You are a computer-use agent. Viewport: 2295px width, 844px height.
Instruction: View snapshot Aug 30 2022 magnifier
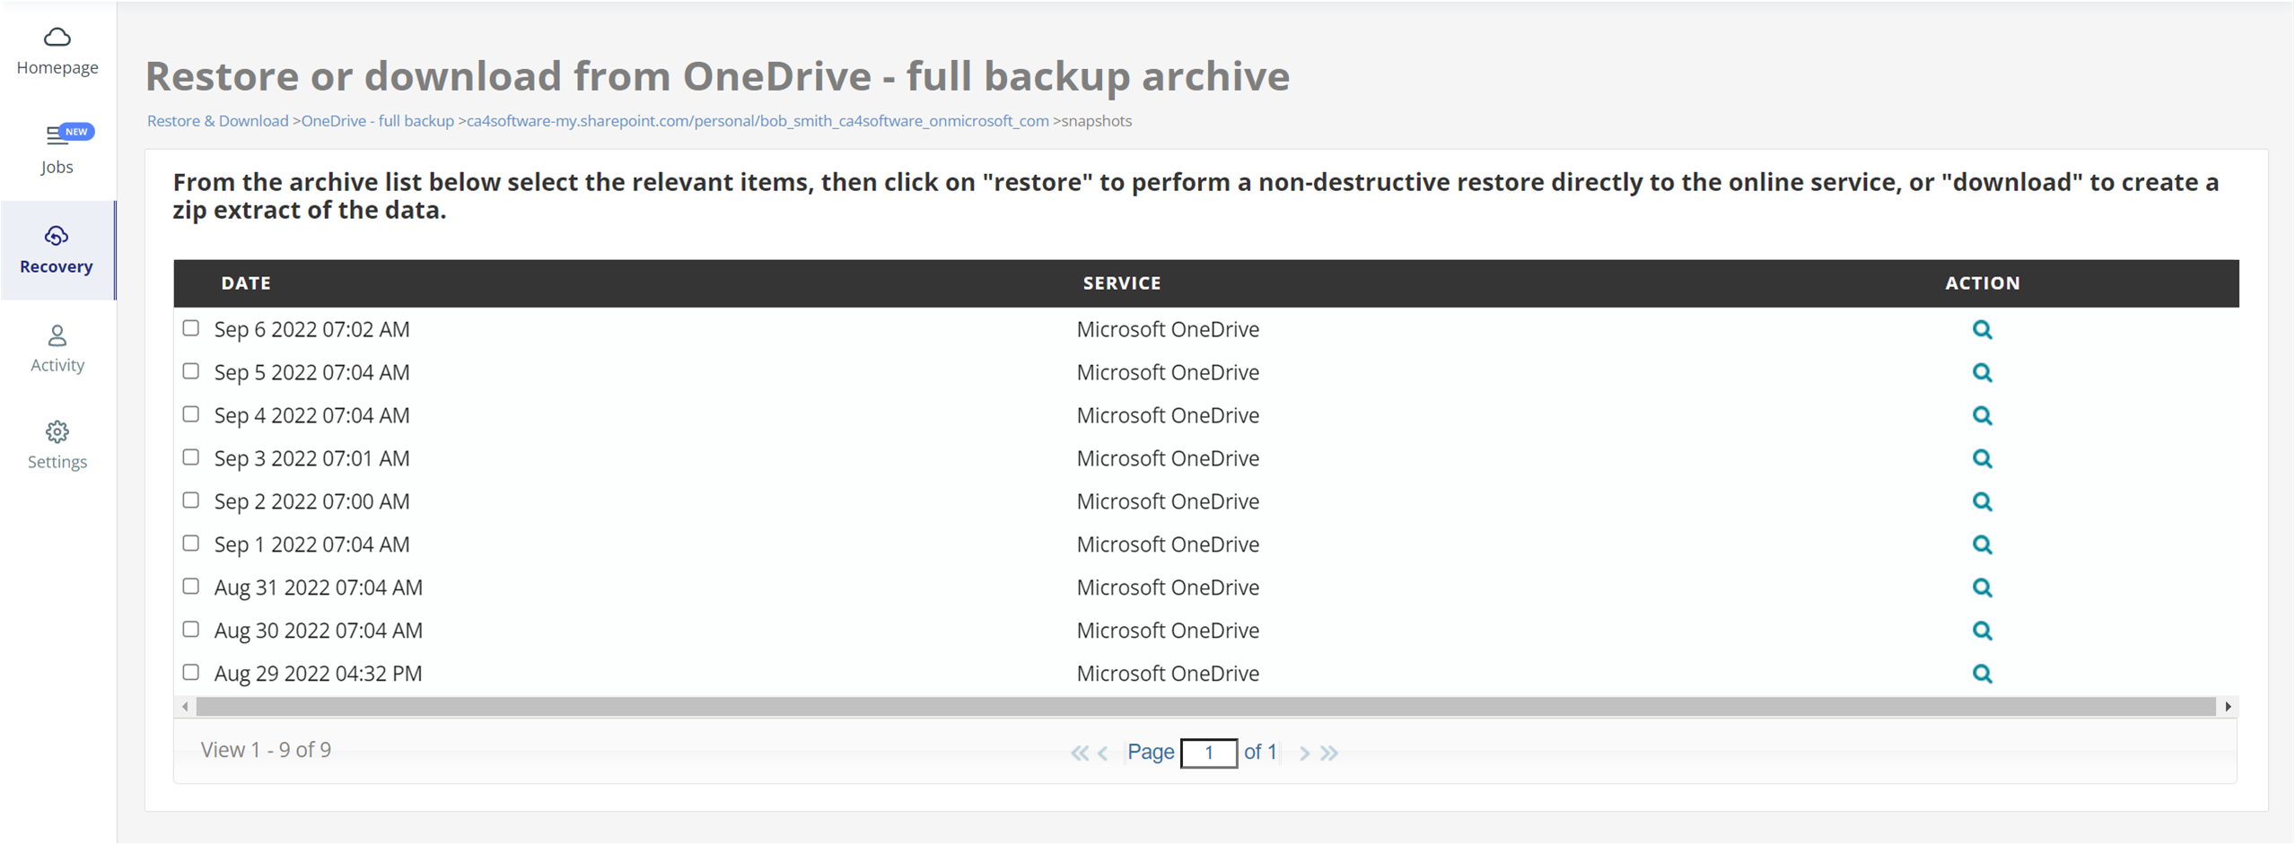coord(1982,631)
